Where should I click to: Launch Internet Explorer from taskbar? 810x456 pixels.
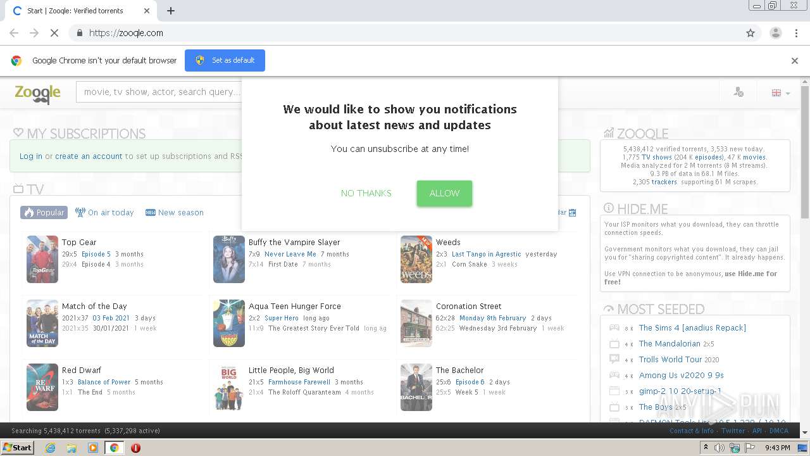[50, 448]
